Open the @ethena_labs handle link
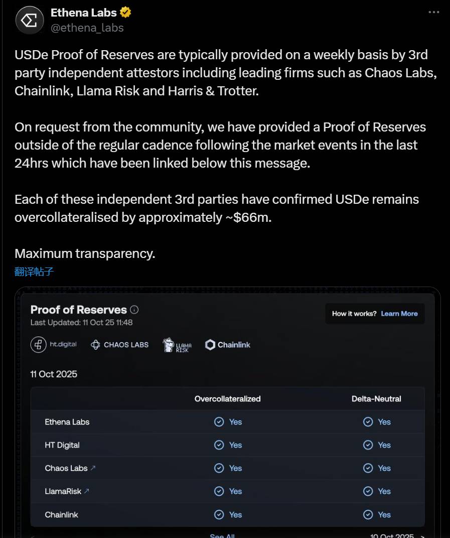Image resolution: width=450 pixels, height=538 pixels. [x=87, y=28]
